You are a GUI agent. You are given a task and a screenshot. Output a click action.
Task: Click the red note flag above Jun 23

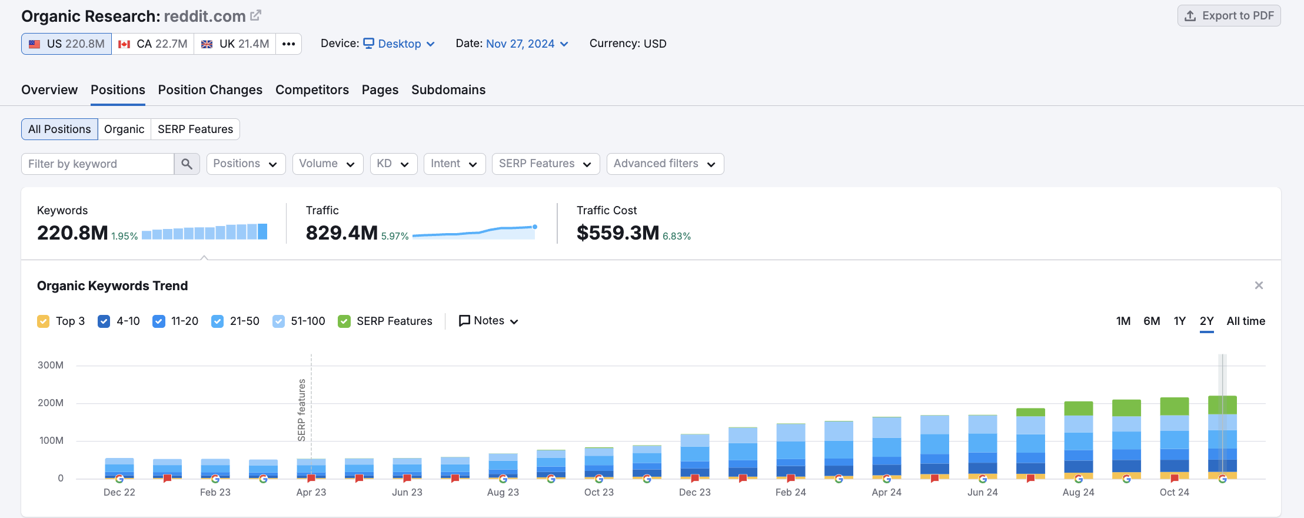[407, 478]
